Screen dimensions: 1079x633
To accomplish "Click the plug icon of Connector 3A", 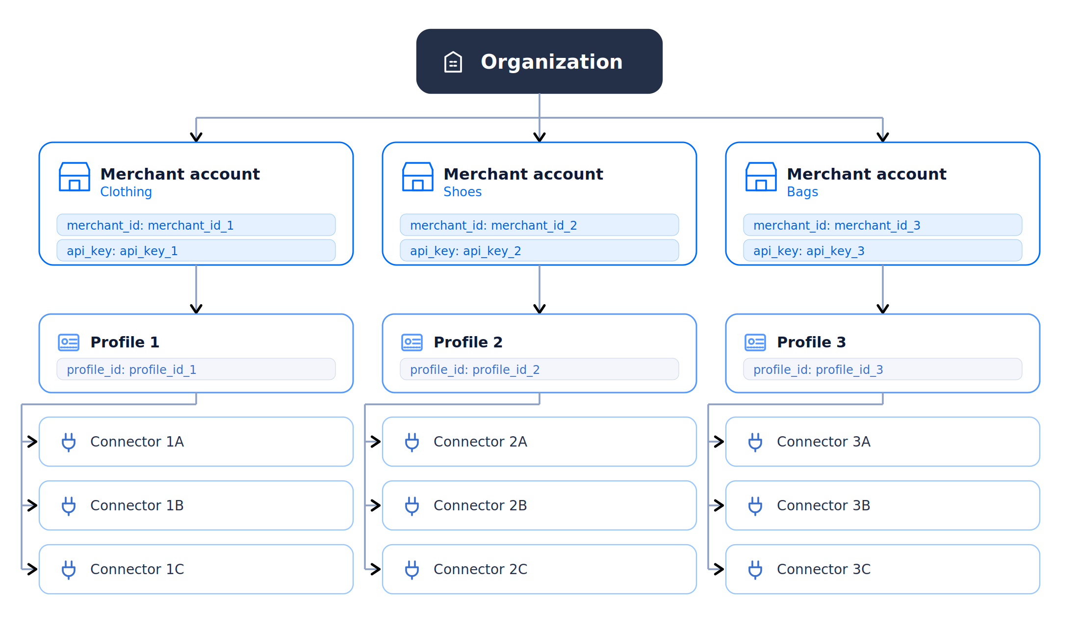I will coord(755,442).
